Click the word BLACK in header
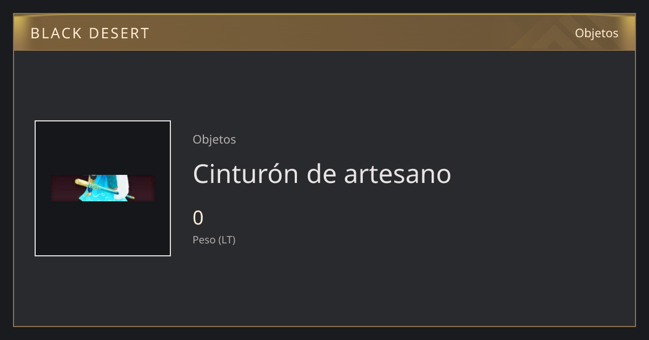The height and width of the screenshot is (340, 649). (55, 33)
